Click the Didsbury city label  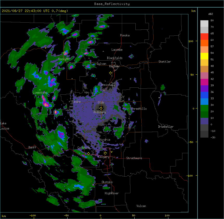100,112
